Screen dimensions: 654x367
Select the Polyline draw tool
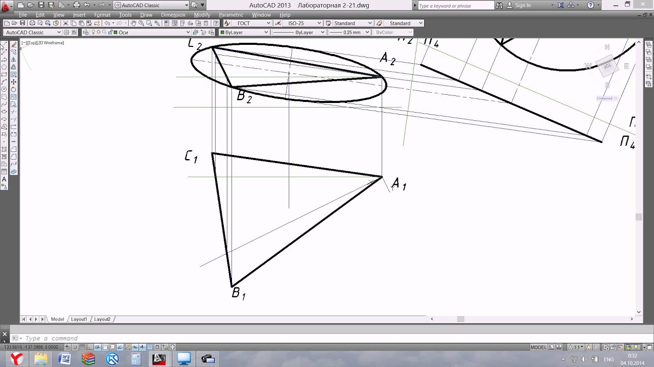tap(4, 60)
